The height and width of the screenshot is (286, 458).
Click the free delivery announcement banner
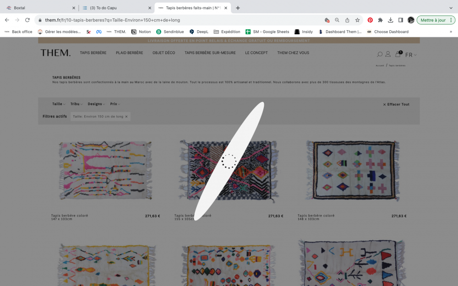tap(229, 41)
